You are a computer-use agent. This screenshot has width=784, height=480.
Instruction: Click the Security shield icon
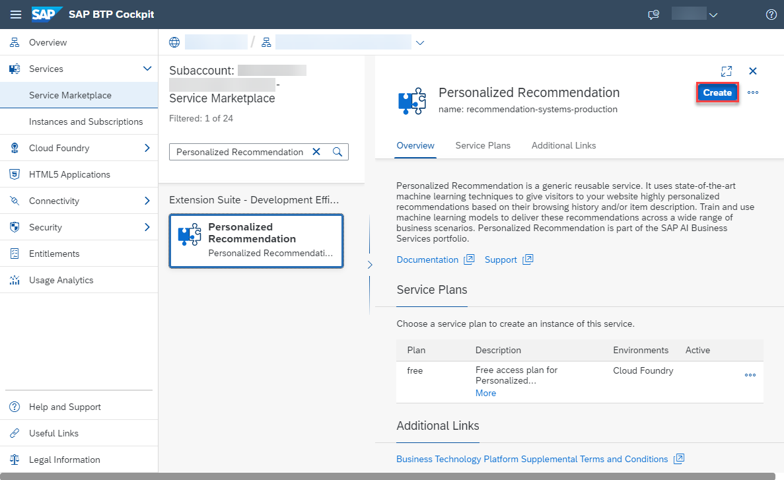click(15, 227)
